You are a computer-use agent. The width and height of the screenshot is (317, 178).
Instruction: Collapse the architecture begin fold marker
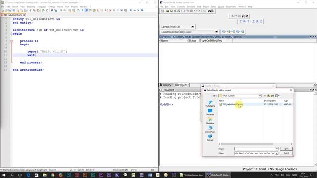[x=11, y=34]
